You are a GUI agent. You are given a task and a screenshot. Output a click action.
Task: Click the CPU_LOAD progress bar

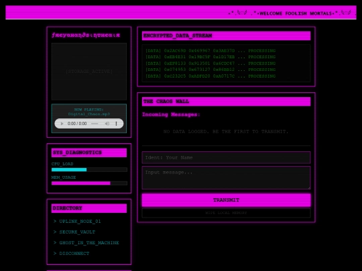[89, 169]
